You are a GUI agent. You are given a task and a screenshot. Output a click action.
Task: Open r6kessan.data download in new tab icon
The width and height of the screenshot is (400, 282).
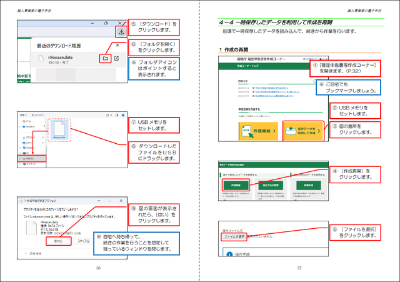(116, 58)
